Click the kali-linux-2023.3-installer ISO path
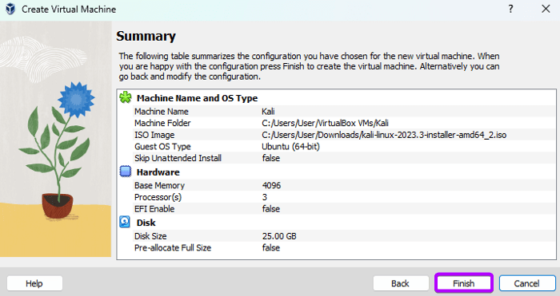The width and height of the screenshot is (560, 296). 384,135
